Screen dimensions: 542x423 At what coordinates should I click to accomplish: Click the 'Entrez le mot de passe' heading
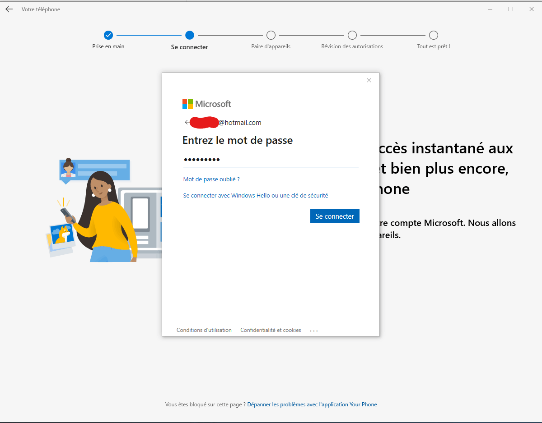[238, 140]
